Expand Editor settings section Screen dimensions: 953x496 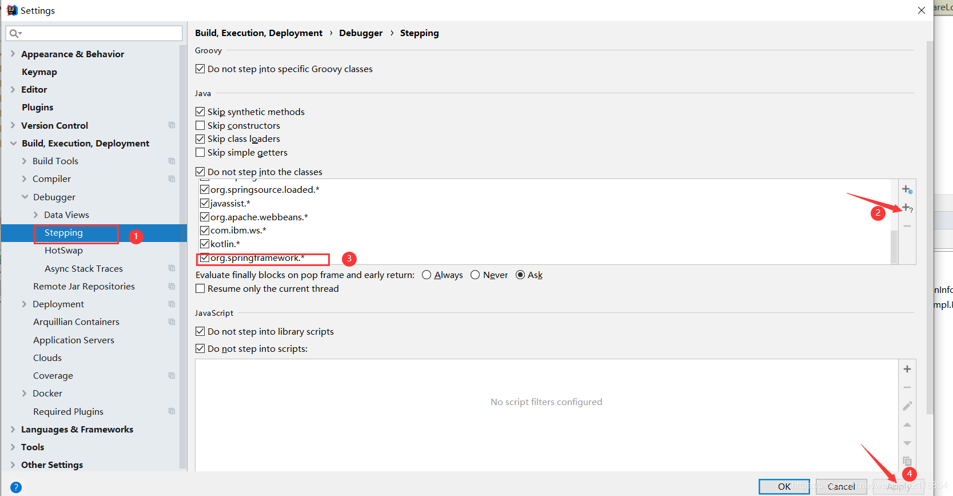pos(13,89)
